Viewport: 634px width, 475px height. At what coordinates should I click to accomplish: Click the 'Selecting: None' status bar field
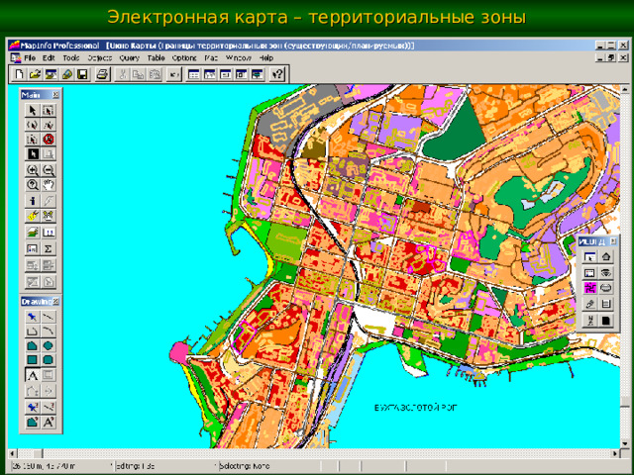[x=268, y=466]
